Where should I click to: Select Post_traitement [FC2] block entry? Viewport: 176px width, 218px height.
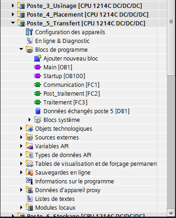[72, 93]
